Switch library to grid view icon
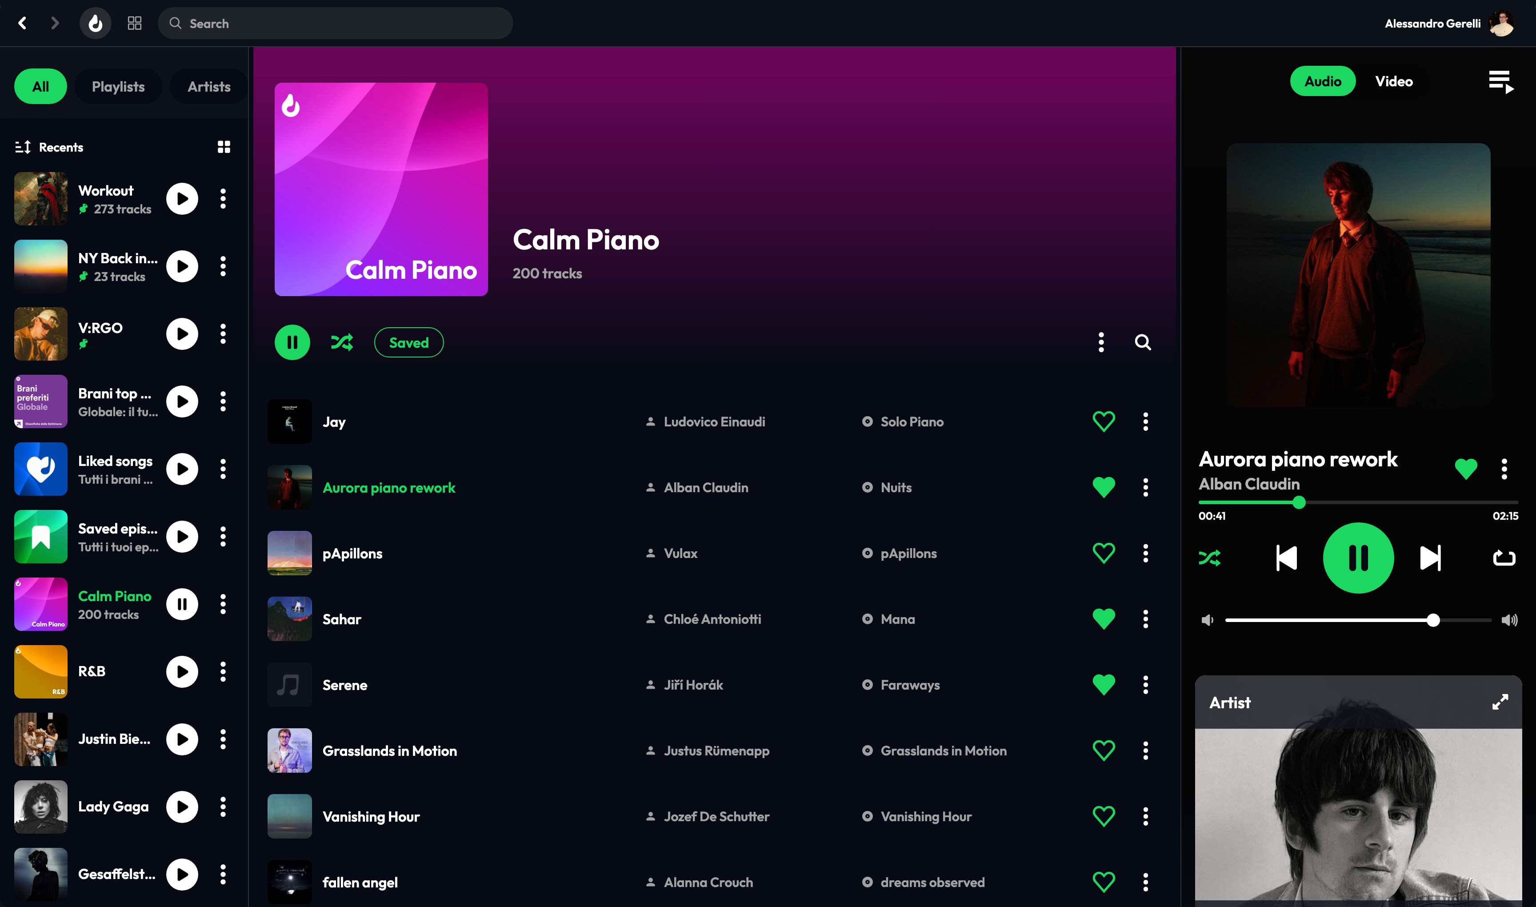This screenshot has width=1536, height=907. click(x=224, y=147)
